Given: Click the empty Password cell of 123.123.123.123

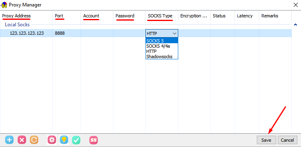Looking at the screenshot, I should point(129,33).
